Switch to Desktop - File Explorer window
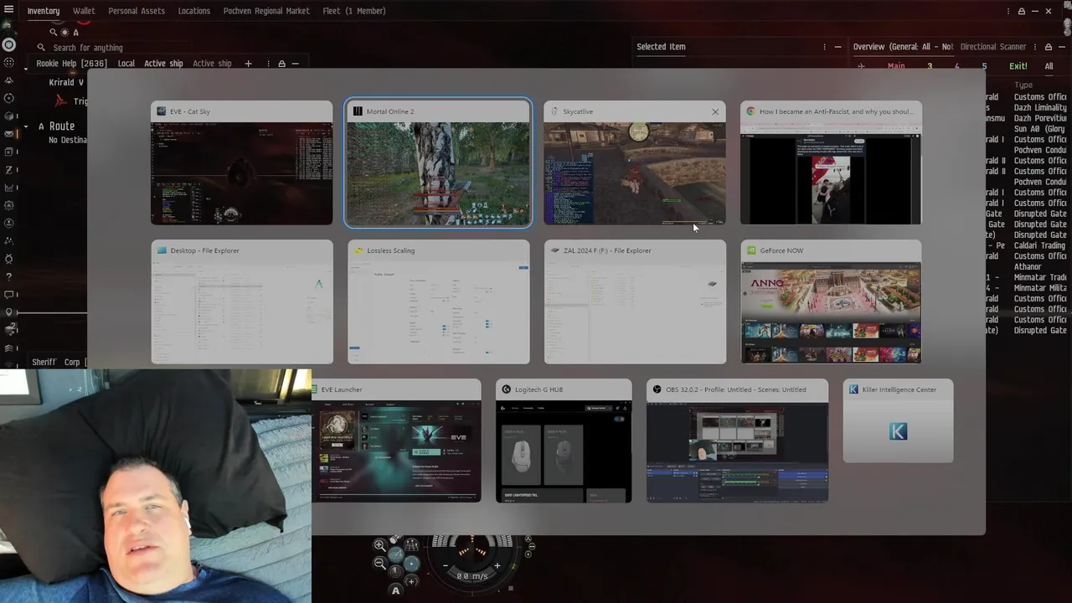The image size is (1072, 603). [x=242, y=302]
